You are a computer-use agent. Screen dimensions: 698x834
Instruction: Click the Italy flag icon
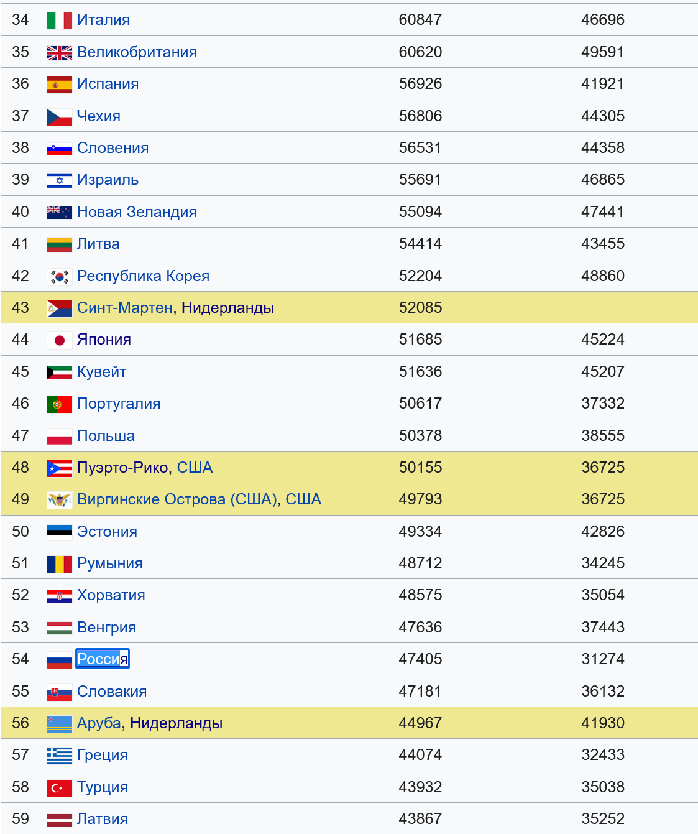[x=59, y=21]
